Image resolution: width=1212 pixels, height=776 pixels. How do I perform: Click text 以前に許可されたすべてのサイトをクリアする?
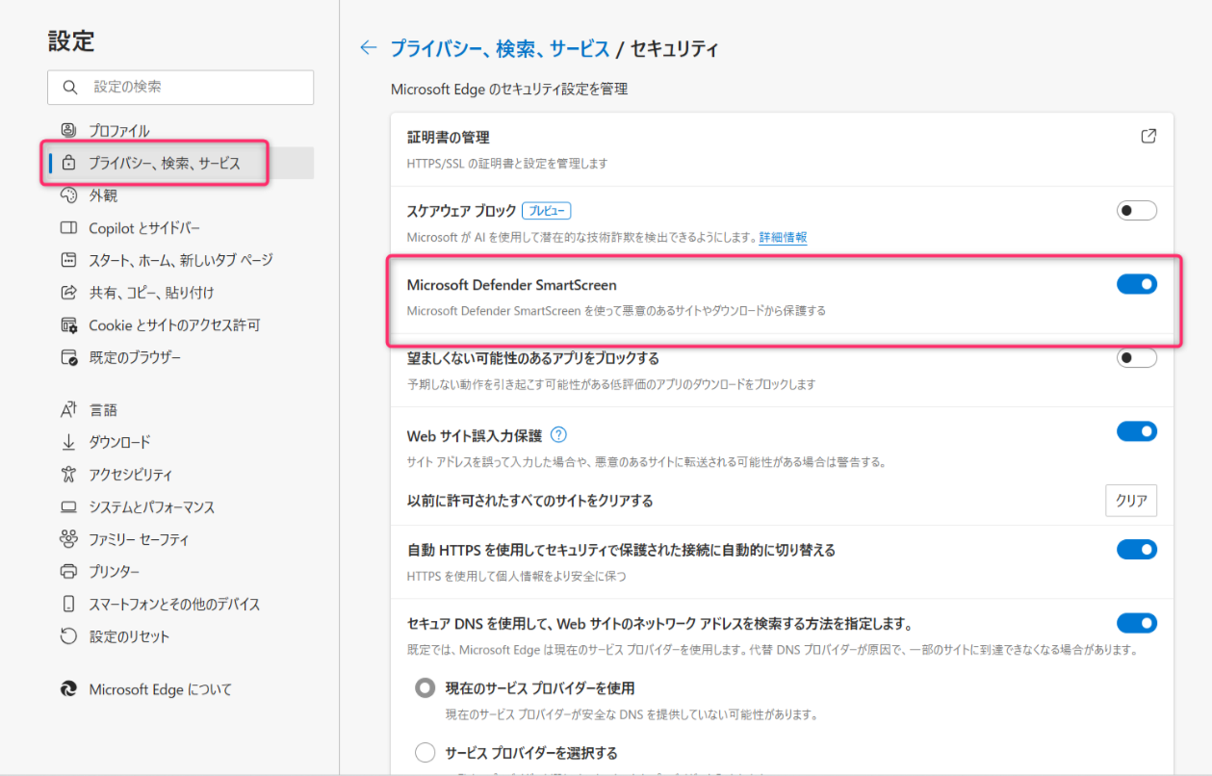[530, 501]
